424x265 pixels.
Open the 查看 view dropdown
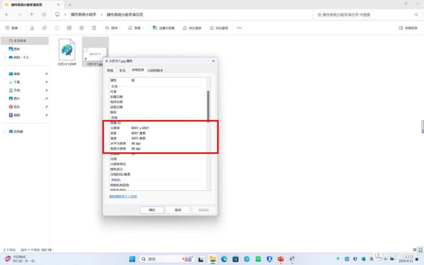tap(137, 28)
